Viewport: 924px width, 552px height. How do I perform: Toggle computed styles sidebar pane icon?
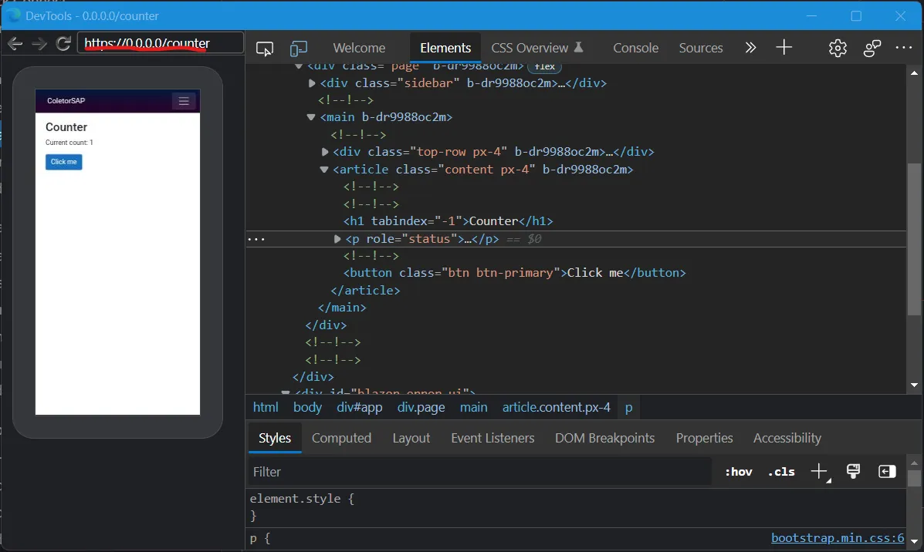tap(887, 472)
